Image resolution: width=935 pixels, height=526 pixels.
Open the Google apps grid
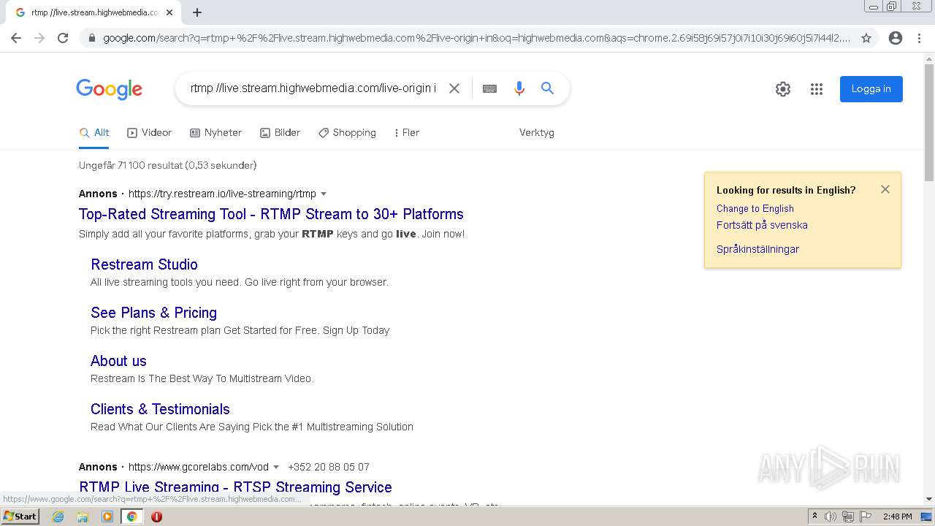click(817, 89)
